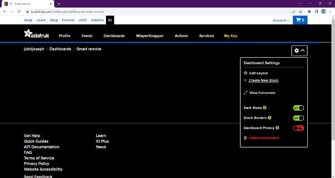Open a new browser tab
This screenshot has height=178, width=335.
[59, 4]
